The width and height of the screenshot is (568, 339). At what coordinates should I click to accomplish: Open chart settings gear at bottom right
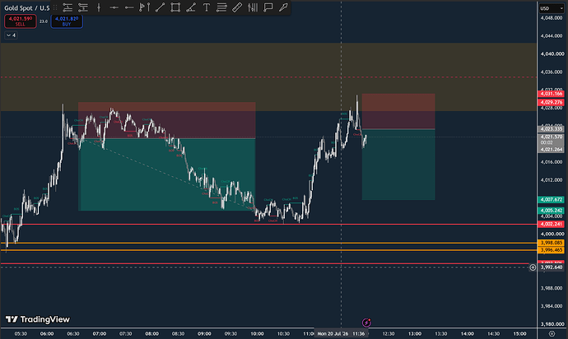[552, 333]
